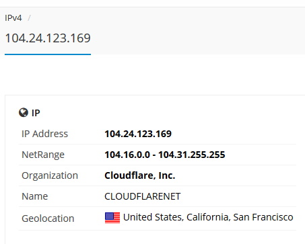This screenshot has height=244, width=305.
Task: Click San Francisco in the geolocation row
Action: [x=263, y=217]
